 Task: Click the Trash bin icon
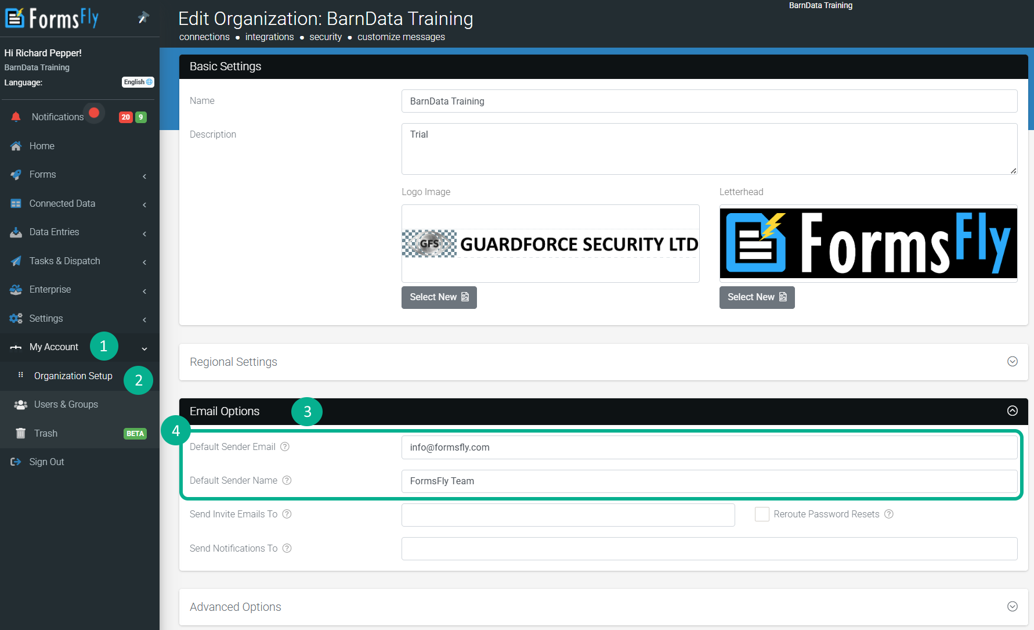[21, 433]
